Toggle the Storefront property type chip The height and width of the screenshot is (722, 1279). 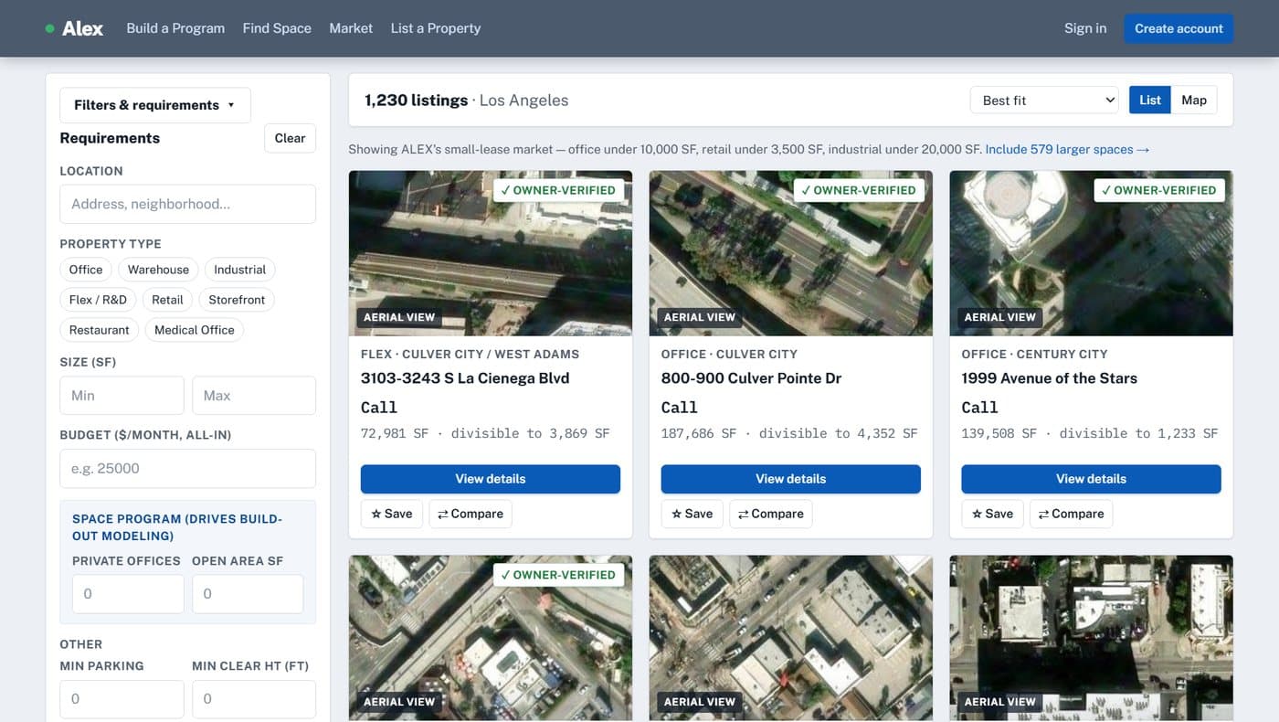(x=237, y=300)
